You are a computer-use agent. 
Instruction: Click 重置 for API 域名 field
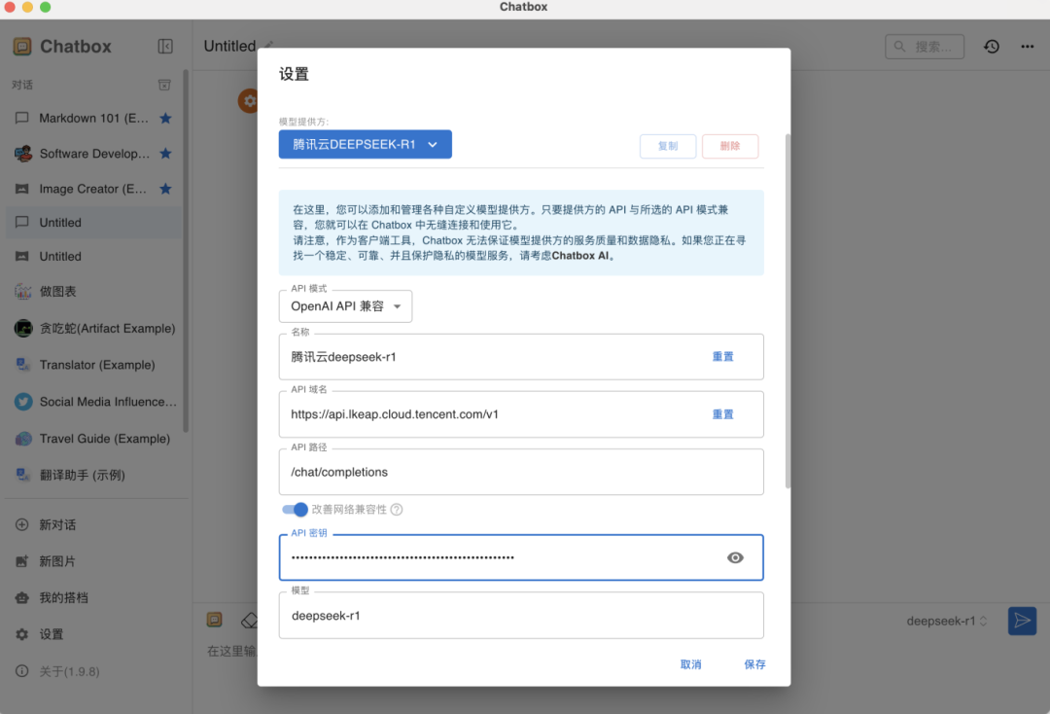(722, 414)
